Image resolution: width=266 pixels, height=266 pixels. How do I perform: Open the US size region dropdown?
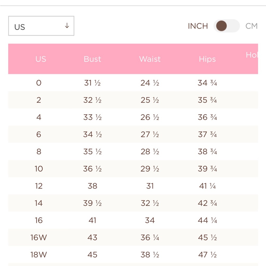click(41, 26)
